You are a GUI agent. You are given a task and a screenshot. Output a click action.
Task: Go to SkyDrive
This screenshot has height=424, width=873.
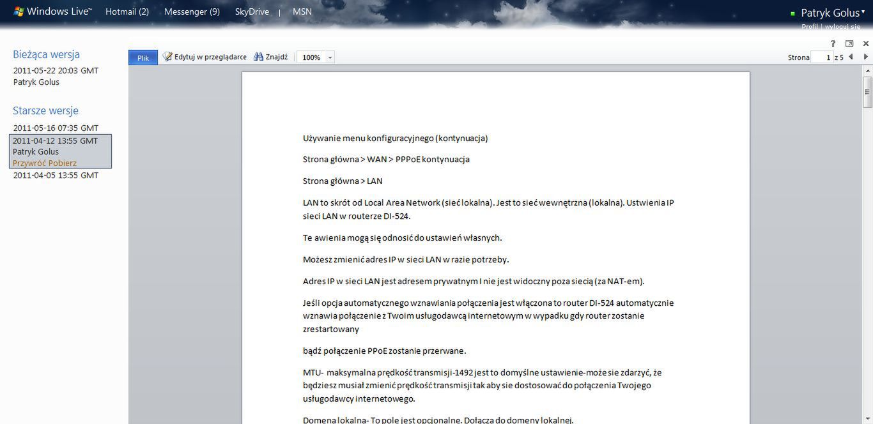[x=252, y=11]
